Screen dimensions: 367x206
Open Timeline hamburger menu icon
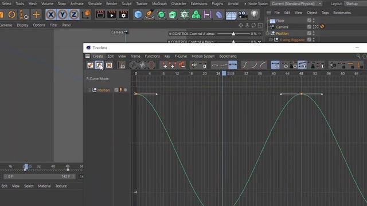coord(88,56)
